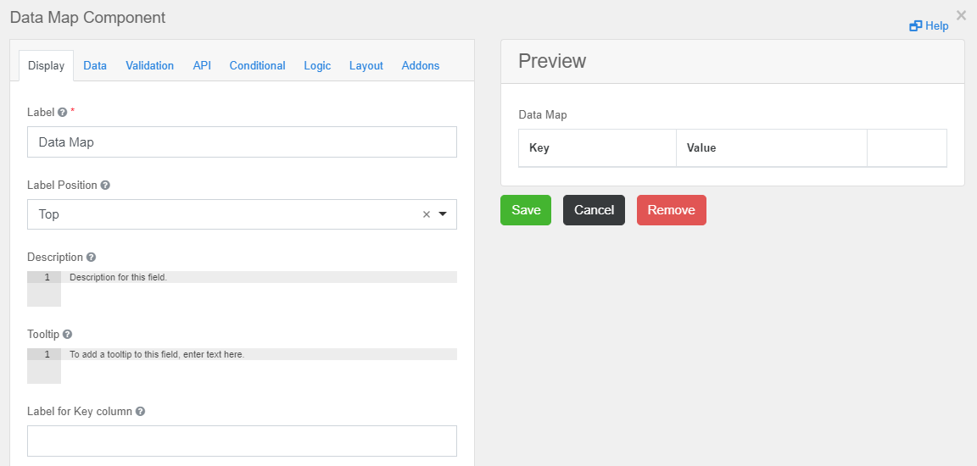This screenshot has height=466, width=977.
Task: Select the Display tab
Action: (x=47, y=65)
